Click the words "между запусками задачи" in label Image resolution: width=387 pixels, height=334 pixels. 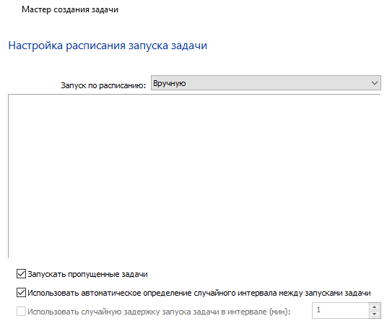point(325,294)
